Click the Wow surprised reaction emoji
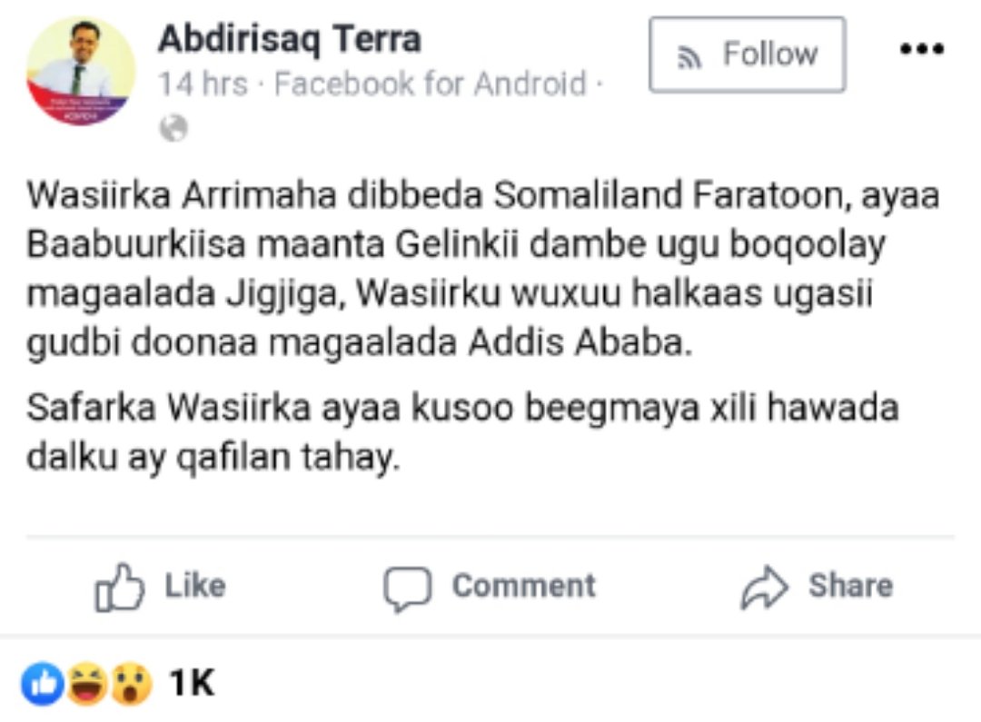The width and height of the screenshot is (981, 722). (131, 684)
